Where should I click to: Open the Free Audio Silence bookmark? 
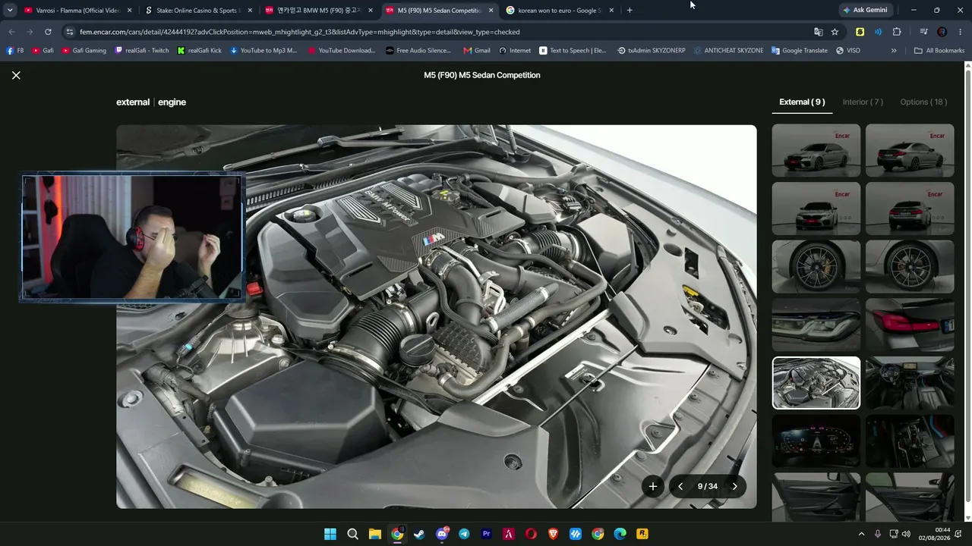[418, 51]
